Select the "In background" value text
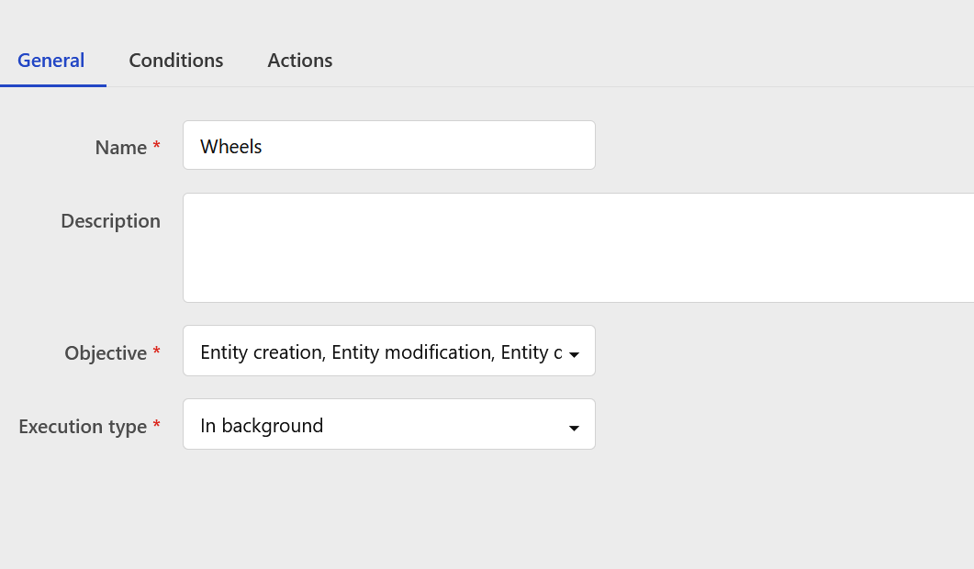The image size is (974, 569). click(262, 426)
